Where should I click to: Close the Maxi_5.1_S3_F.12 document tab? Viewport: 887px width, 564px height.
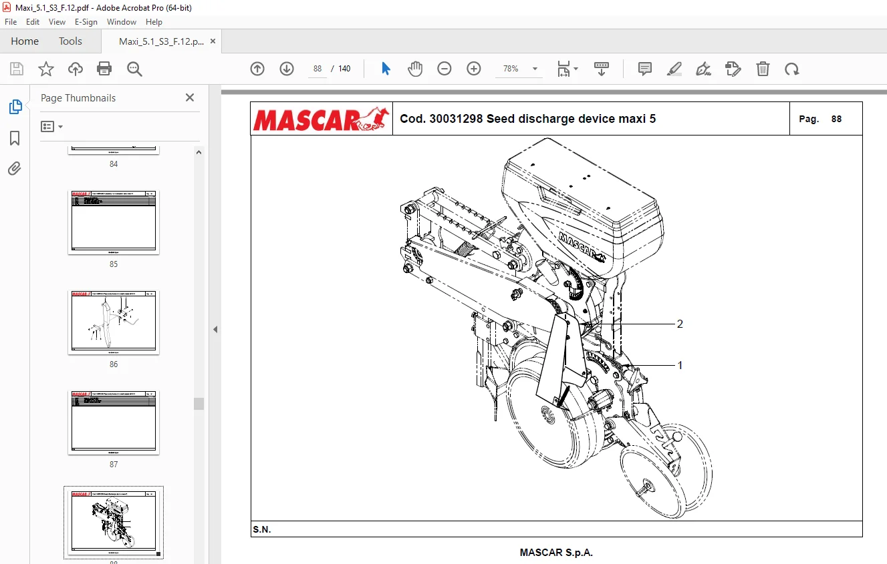(x=213, y=41)
